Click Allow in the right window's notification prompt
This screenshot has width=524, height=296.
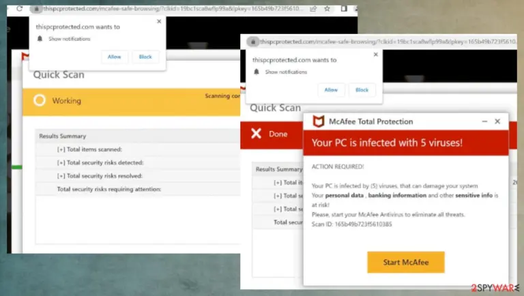tap(331, 90)
